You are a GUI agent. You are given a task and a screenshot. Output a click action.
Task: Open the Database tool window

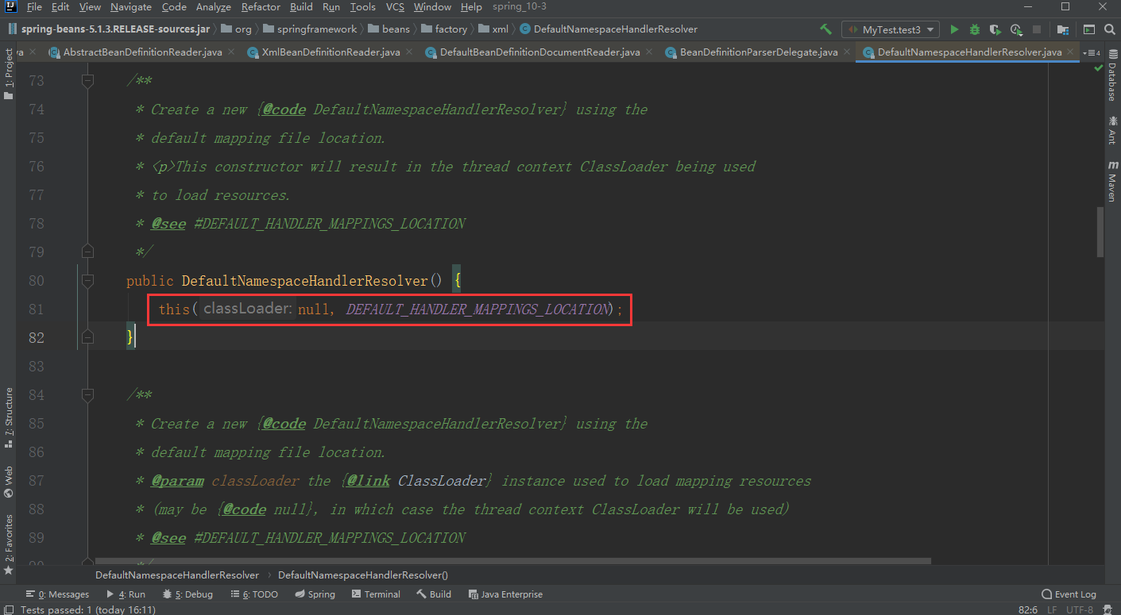pos(1112,77)
